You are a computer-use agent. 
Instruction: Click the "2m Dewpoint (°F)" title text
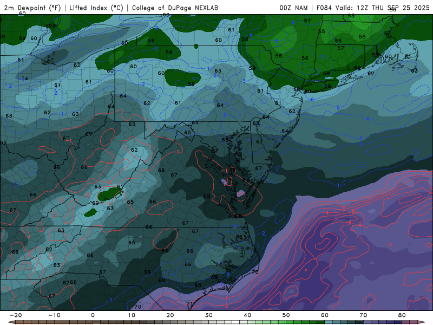32,8
